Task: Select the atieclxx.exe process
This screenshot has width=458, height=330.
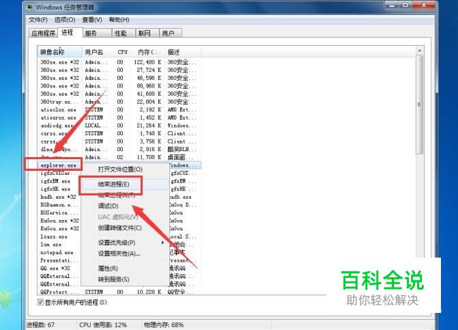Action: click(119, 109)
